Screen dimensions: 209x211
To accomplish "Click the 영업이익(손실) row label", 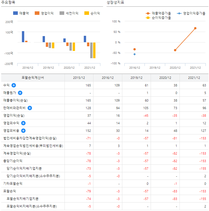I will (x=14, y=116).
